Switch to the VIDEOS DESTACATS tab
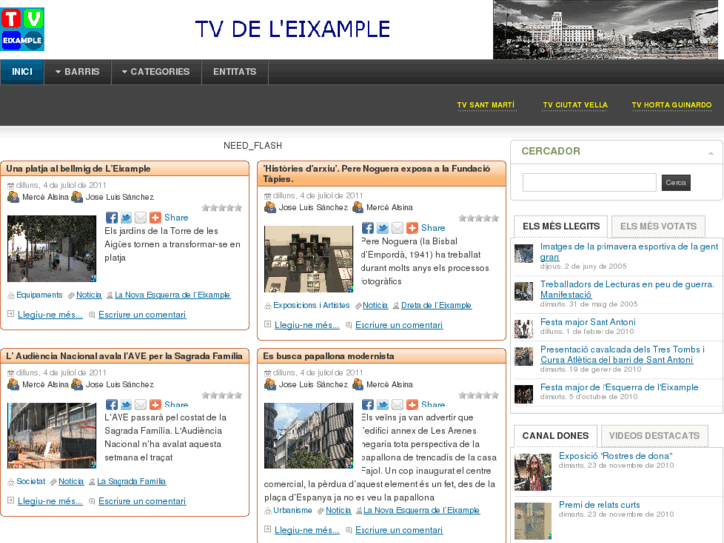The width and height of the screenshot is (724, 543). pyautogui.click(x=654, y=436)
